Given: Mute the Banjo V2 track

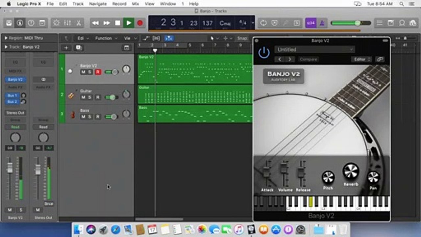Looking at the screenshot, I should [83, 72].
